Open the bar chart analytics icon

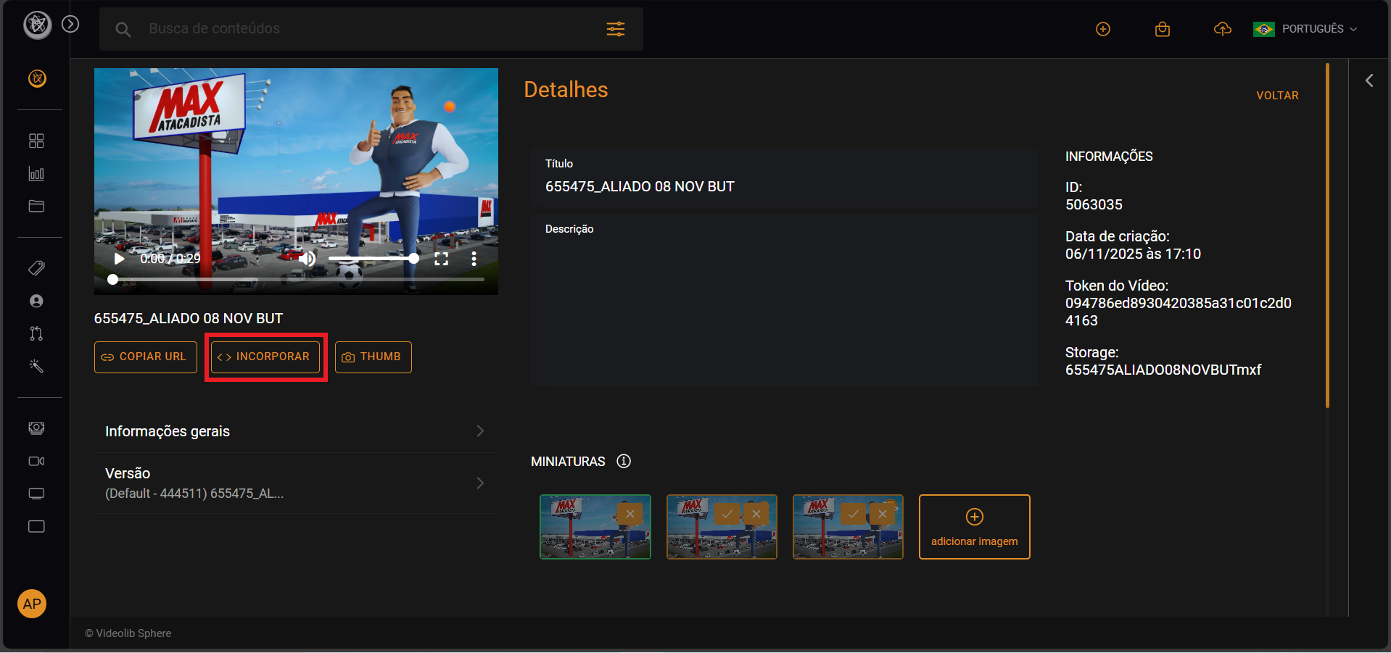36,174
